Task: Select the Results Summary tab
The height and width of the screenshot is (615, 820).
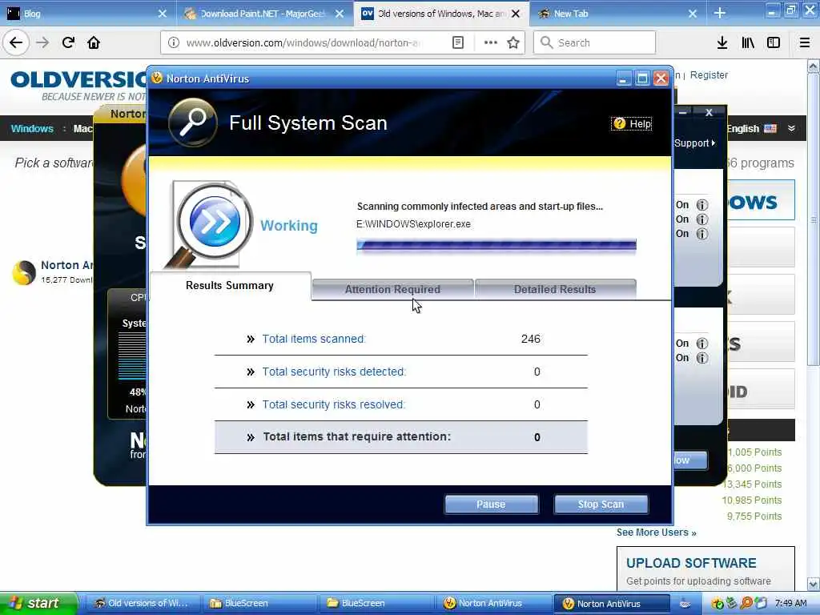Action: tap(230, 286)
